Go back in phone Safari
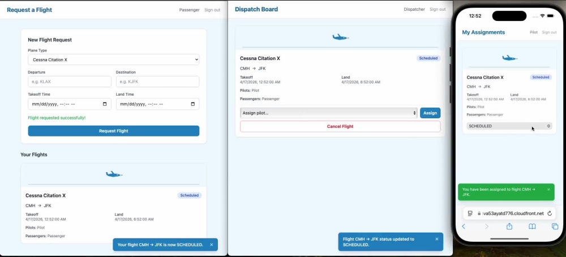 point(464,226)
